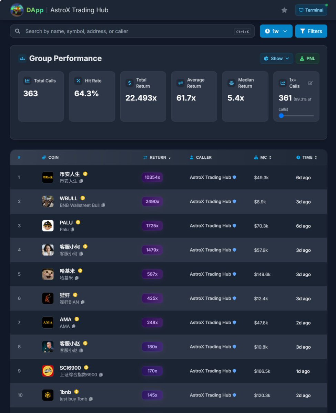Sort table by MC column
The width and height of the screenshot is (336, 413).
(263, 157)
